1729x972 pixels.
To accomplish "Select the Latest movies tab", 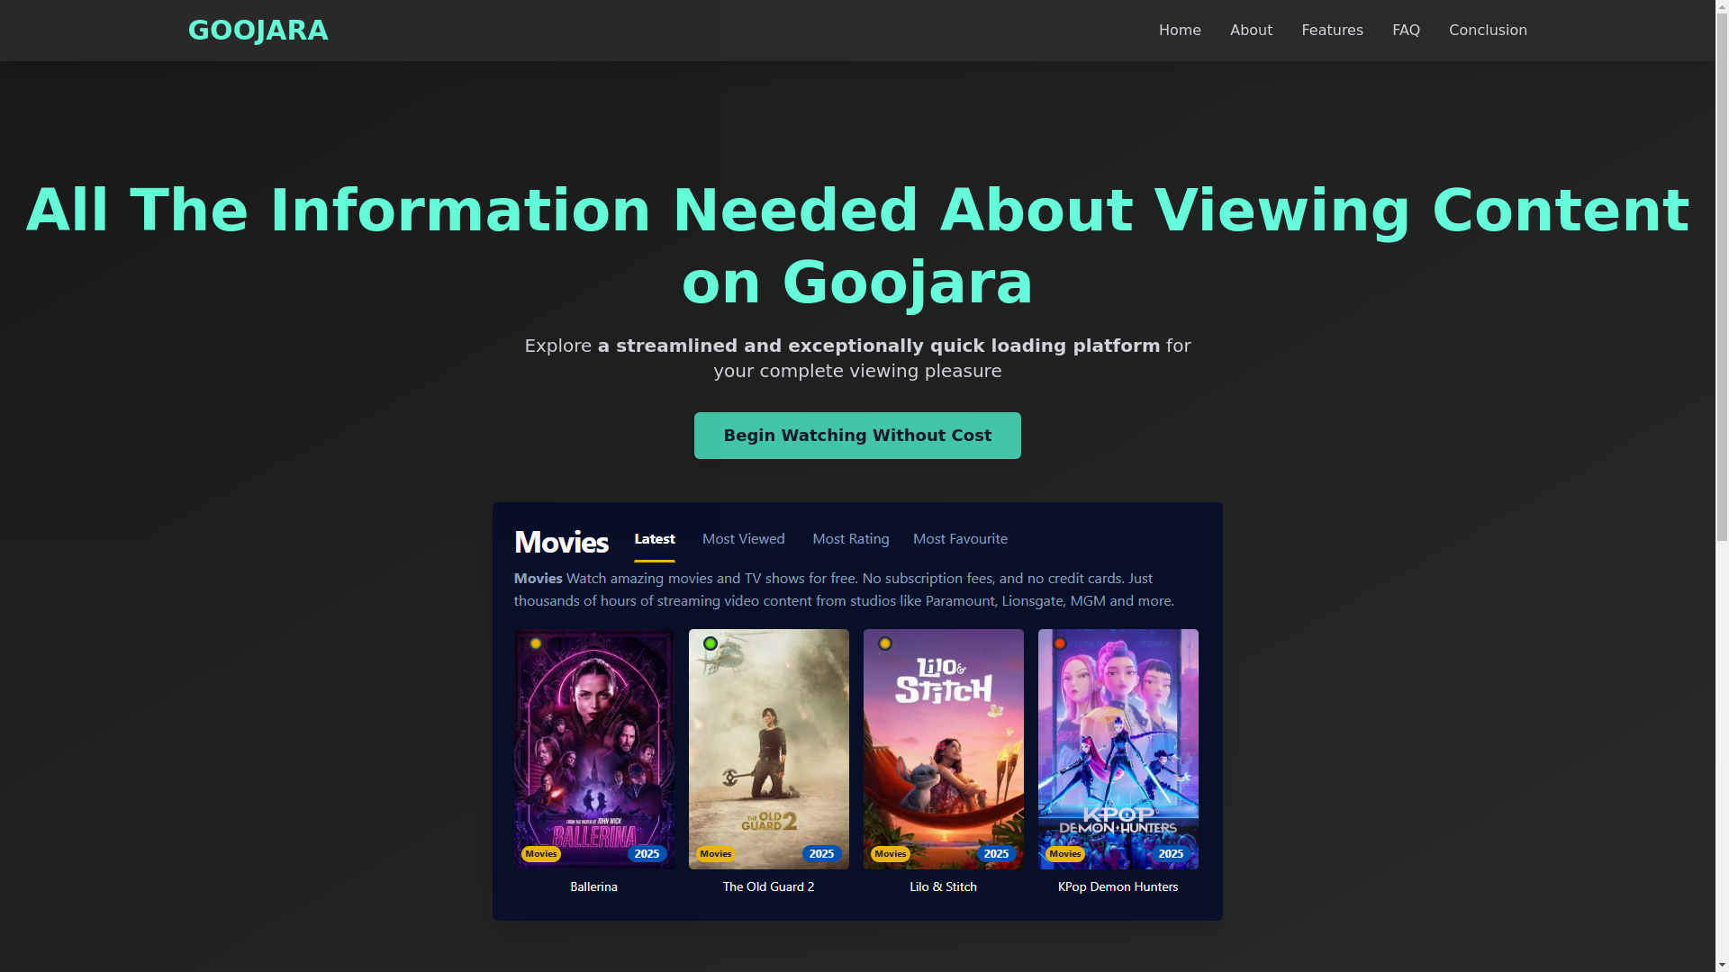I will tap(655, 539).
